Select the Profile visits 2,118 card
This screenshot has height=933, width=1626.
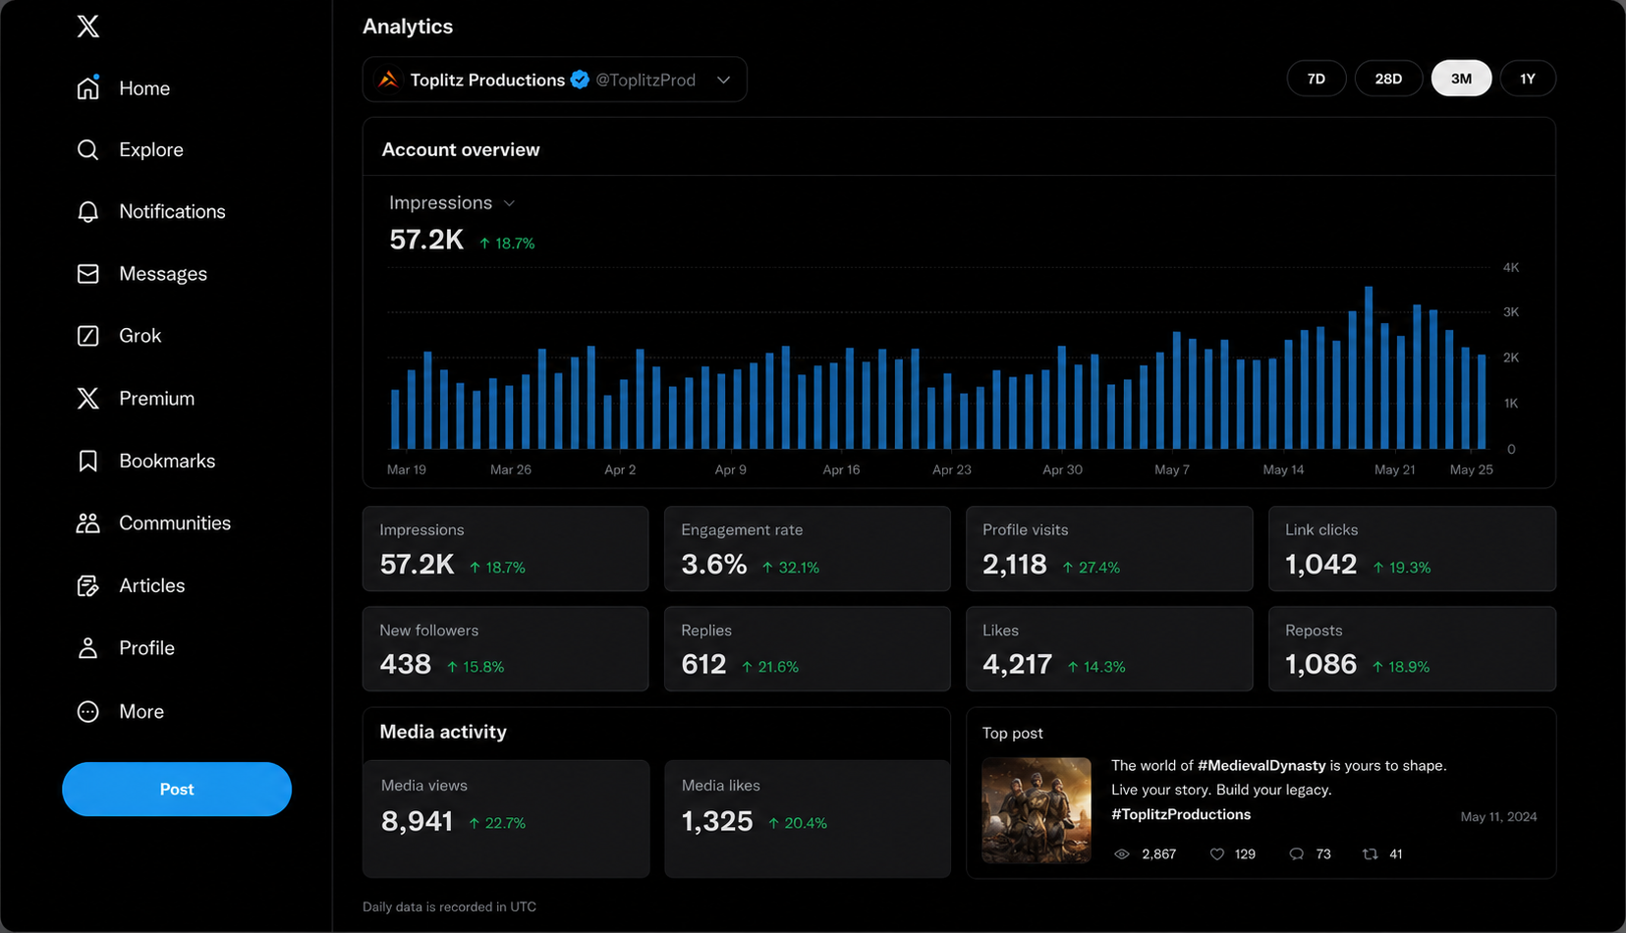click(x=1109, y=548)
